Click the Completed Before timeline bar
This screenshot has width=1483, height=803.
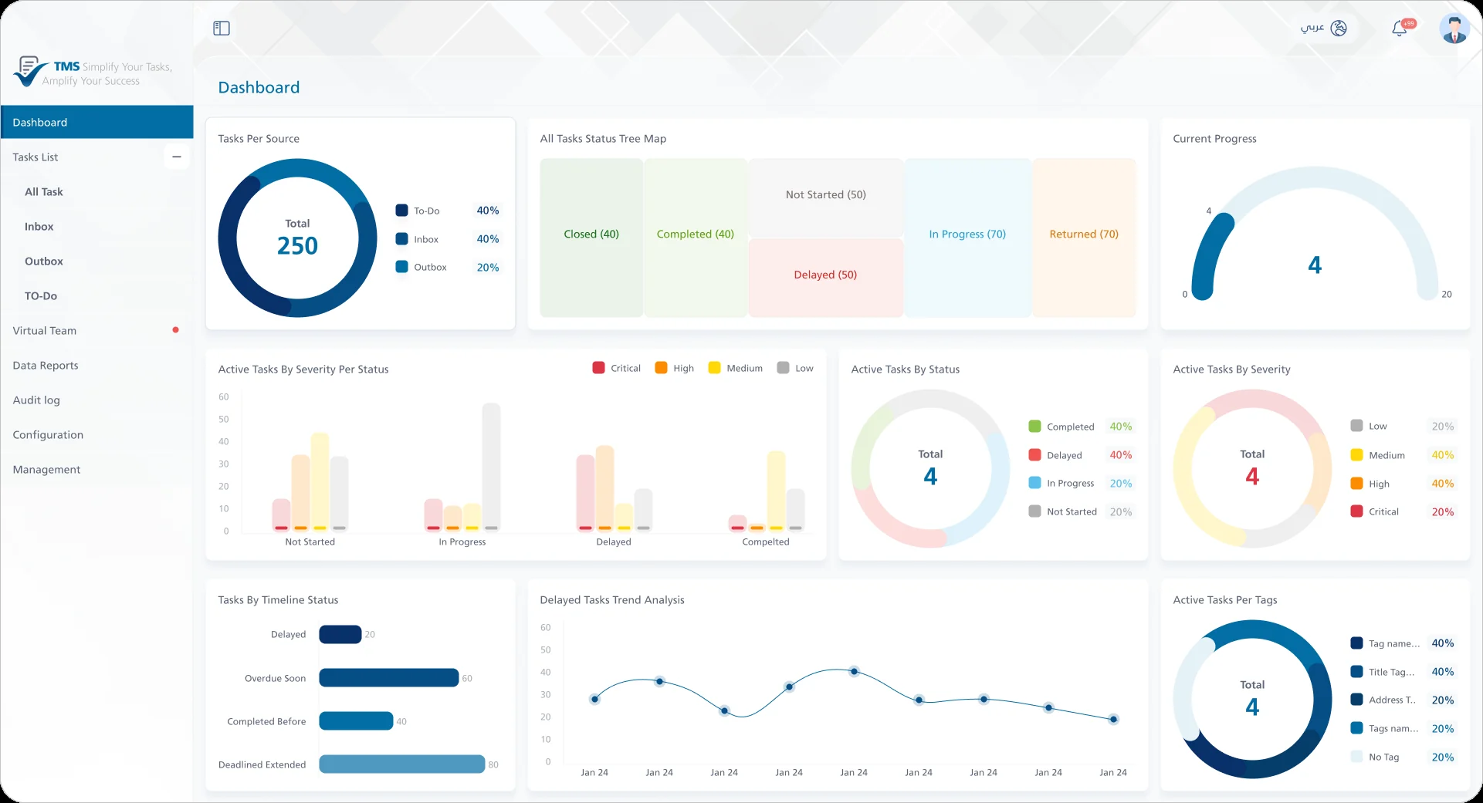tap(357, 721)
